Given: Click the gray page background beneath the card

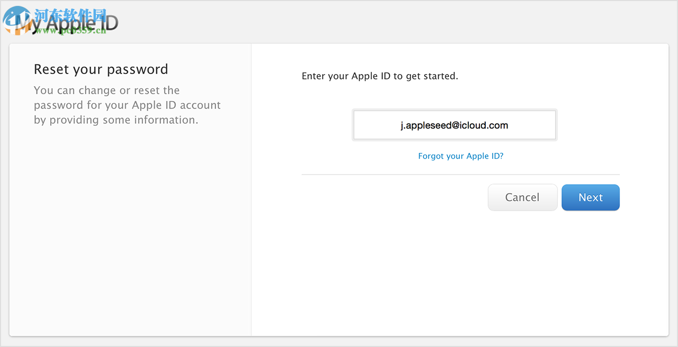Looking at the screenshot, I should coord(339,342).
